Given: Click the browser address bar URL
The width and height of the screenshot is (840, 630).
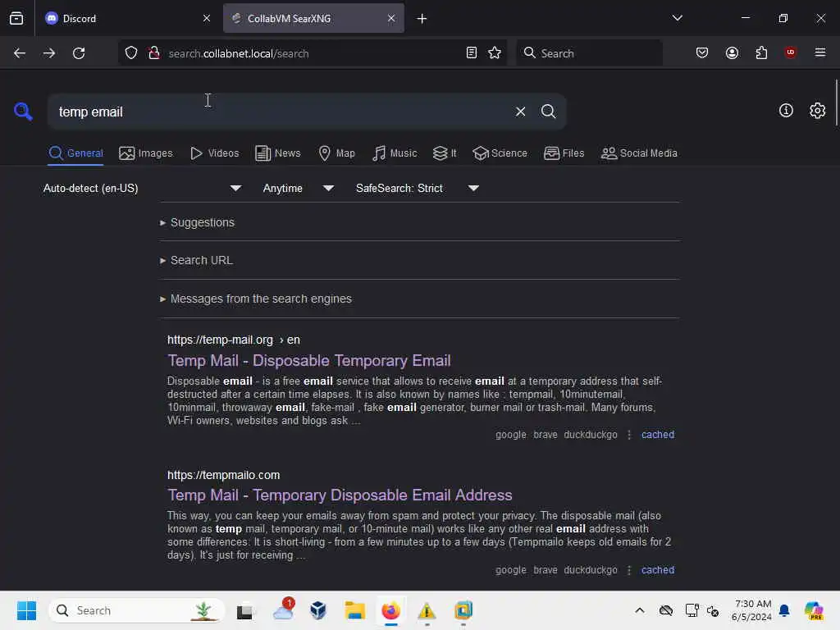Looking at the screenshot, I should pos(313,53).
